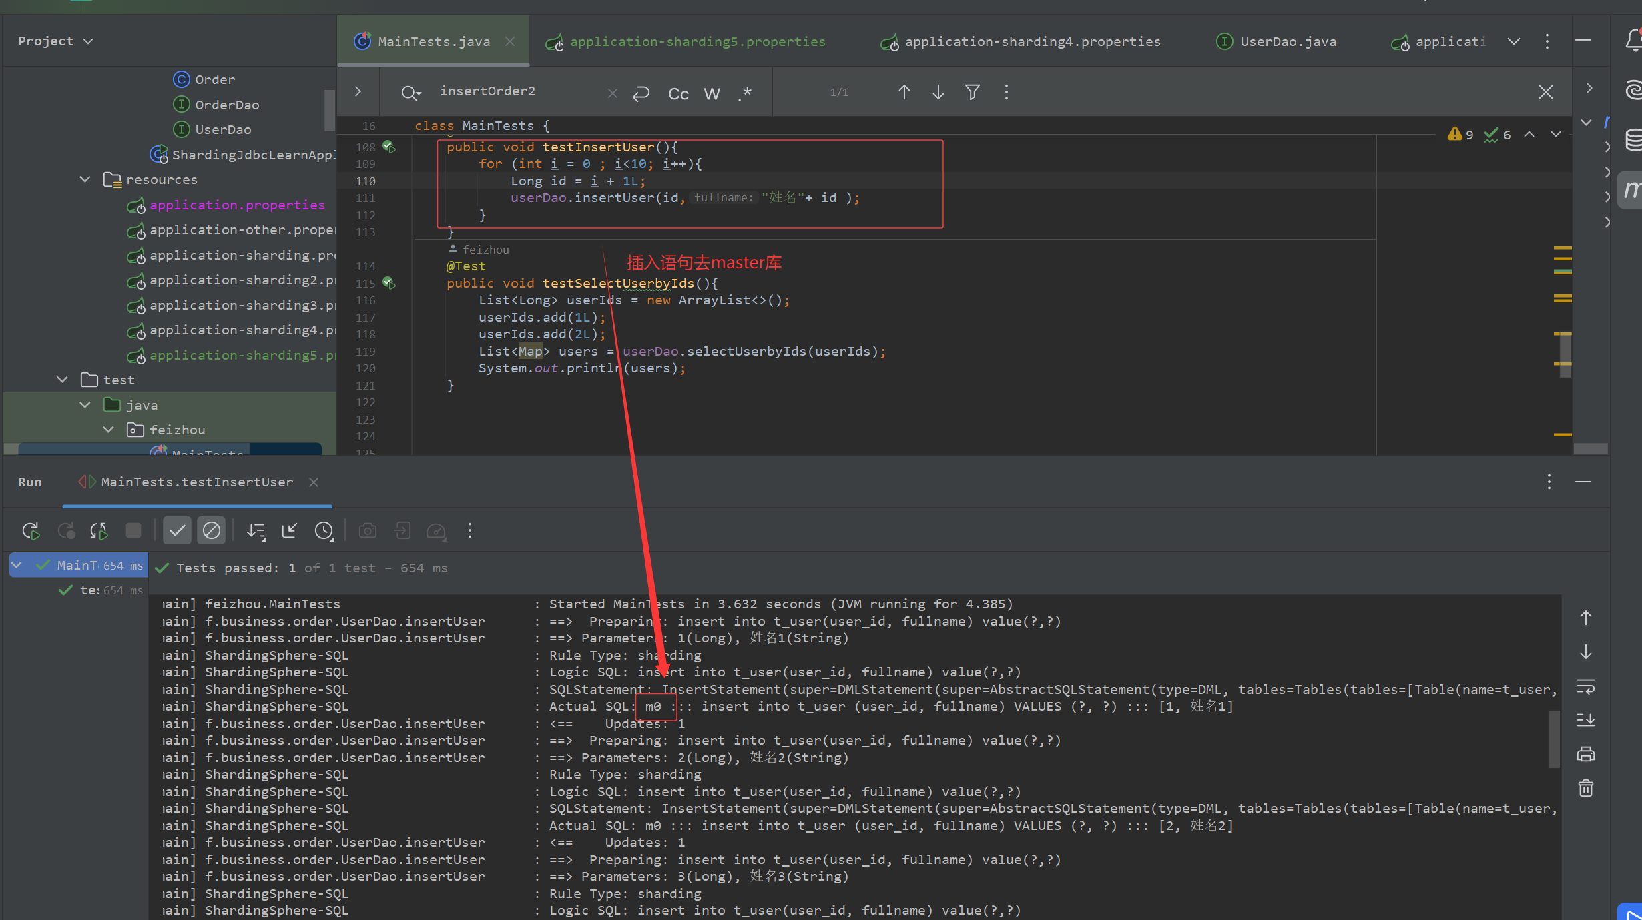Open application.properties in project tree

click(226, 205)
